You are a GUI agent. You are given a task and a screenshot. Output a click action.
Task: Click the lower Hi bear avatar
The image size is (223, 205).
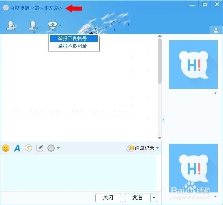click(x=193, y=168)
